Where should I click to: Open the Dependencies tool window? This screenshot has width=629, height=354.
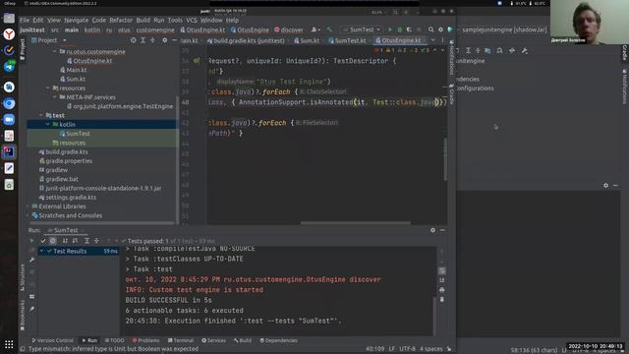tap(278, 340)
